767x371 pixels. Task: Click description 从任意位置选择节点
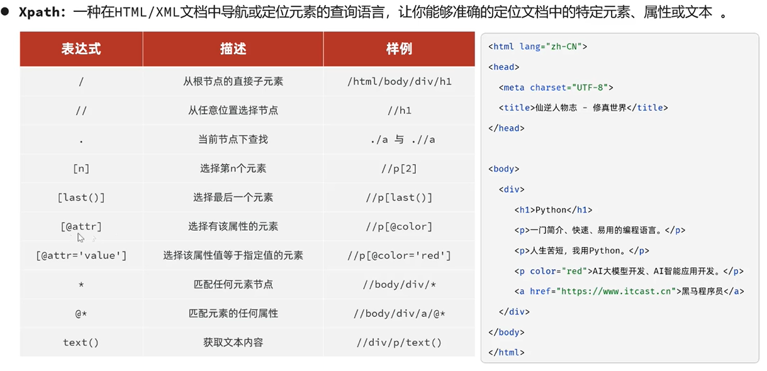tap(233, 111)
